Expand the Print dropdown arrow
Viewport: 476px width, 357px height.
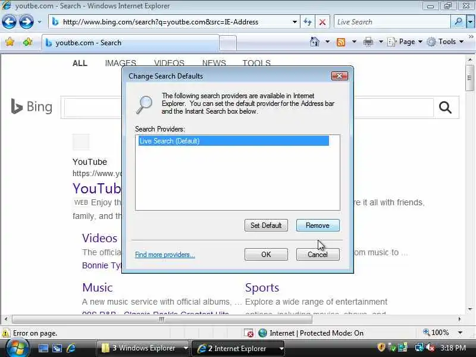coord(381,42)
